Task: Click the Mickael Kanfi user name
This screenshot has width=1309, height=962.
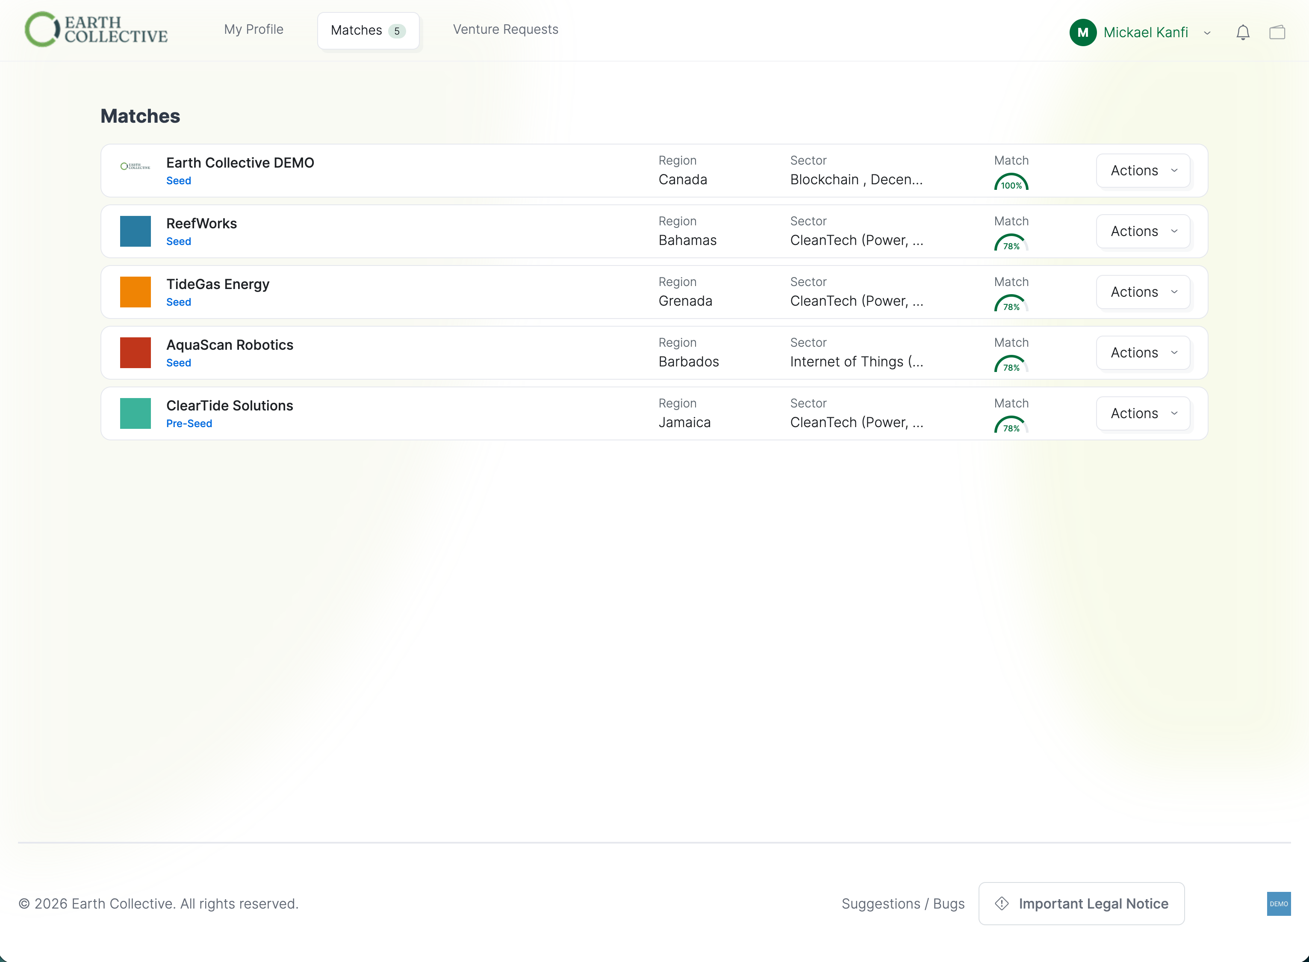Action: click(1145, 32)
